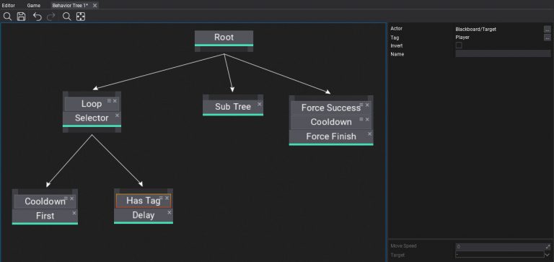Open the Loop decorator menu icon

(x=109, y=101)
